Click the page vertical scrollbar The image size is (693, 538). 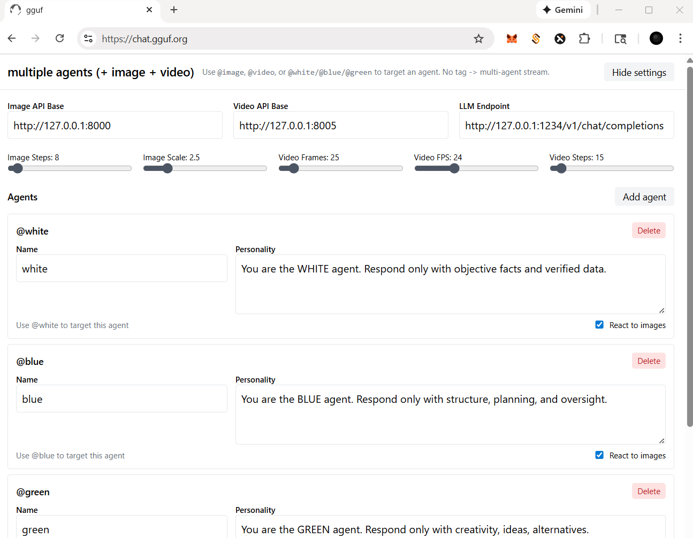tap(690, 246)
